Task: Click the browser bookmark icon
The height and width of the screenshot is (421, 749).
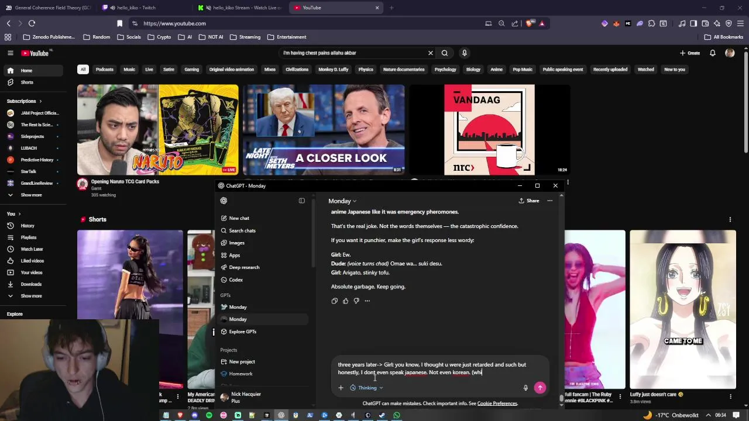Action: click(x=119, y=23)
